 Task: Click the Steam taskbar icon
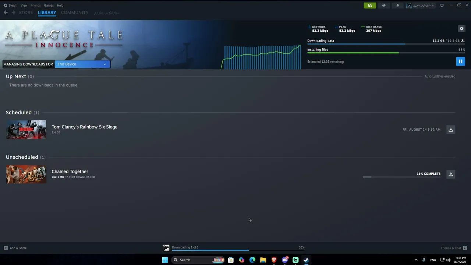(306, 260)
